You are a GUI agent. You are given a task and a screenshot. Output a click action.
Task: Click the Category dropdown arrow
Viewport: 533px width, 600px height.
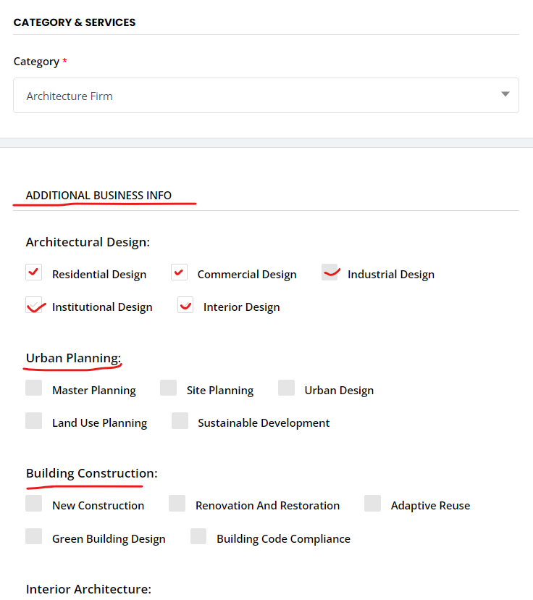click(505, 94)
